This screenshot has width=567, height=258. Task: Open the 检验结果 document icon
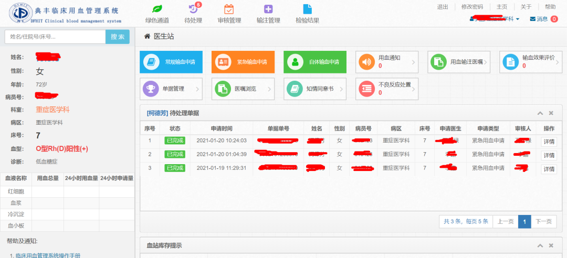pyautogui.click(x=307, y=9)
